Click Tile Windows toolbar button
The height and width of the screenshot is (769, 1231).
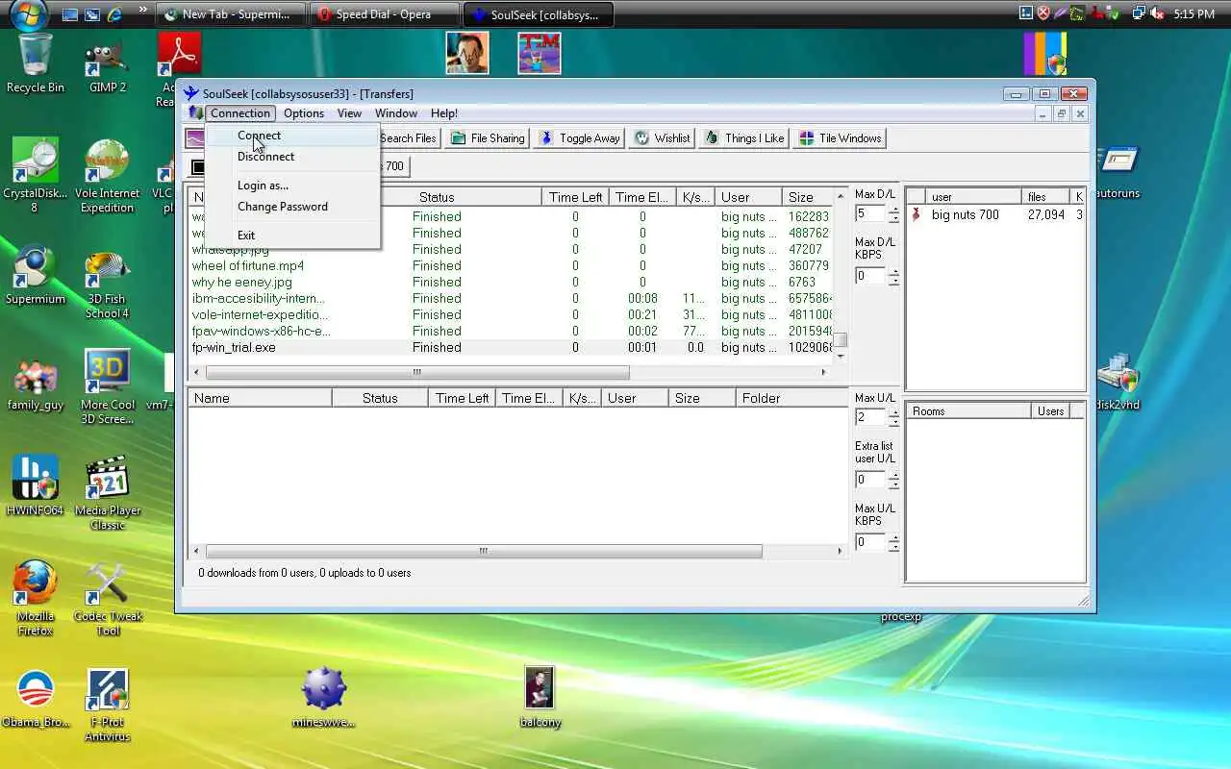click(840, 138)
